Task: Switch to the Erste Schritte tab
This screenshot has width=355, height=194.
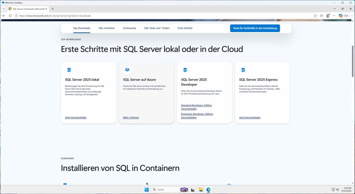Action: tap(185, 28)
